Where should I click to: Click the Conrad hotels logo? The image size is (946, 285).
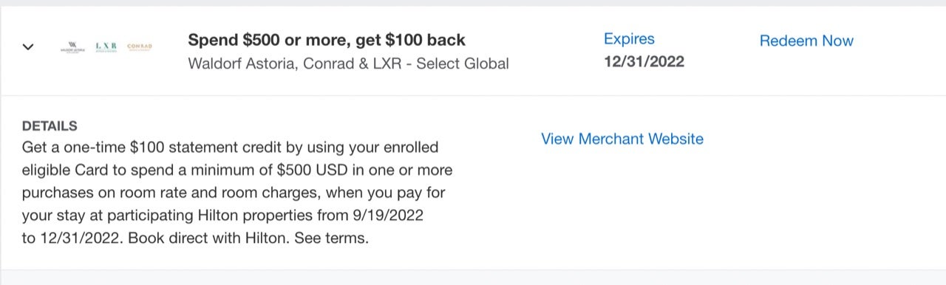(x=140, y=47)
